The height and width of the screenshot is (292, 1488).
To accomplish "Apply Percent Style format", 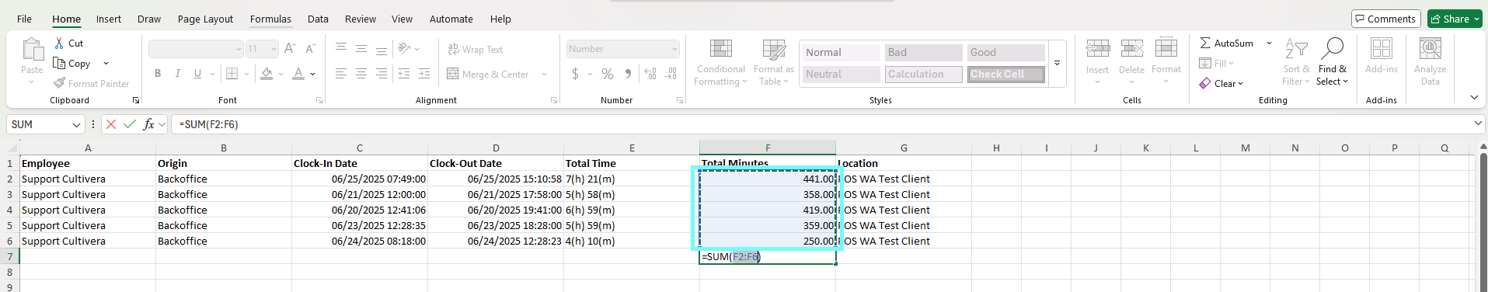I will (x=608, y=74).
